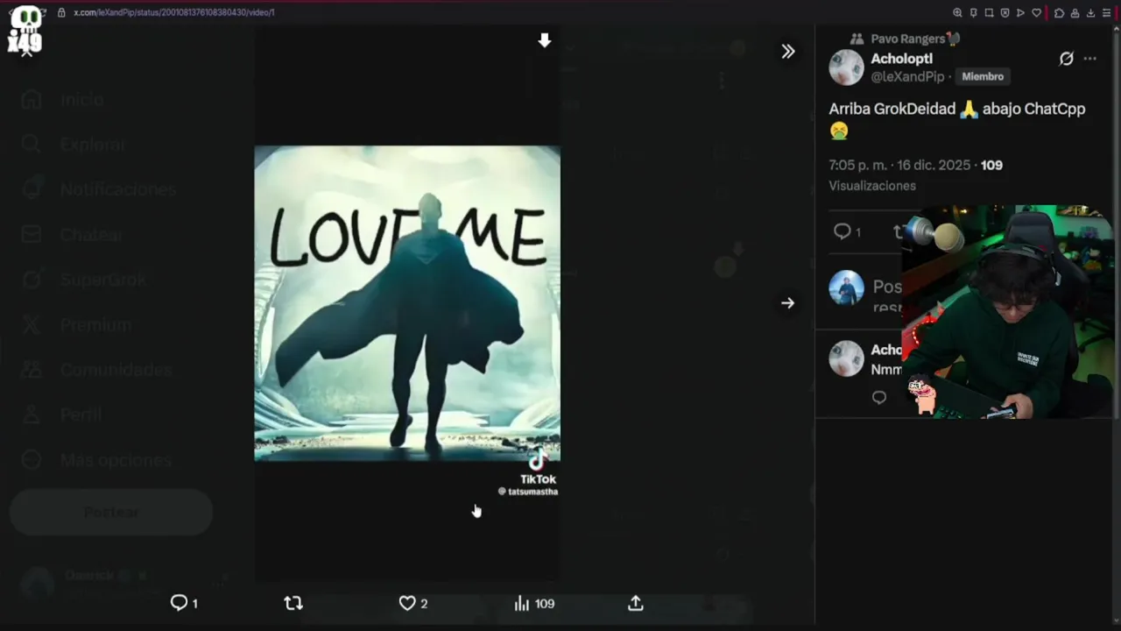1121x631 pixels.
Task: Open the post's three-dot more menu
Action: [1089, 59]
